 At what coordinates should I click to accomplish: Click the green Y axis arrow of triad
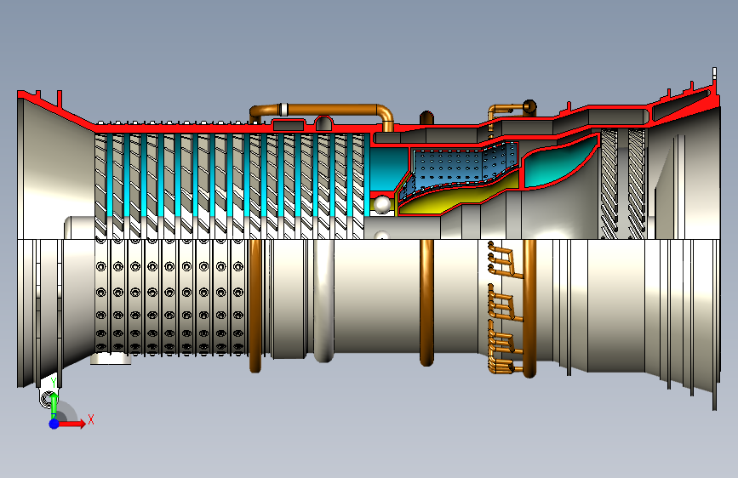(x=54, y=404)
